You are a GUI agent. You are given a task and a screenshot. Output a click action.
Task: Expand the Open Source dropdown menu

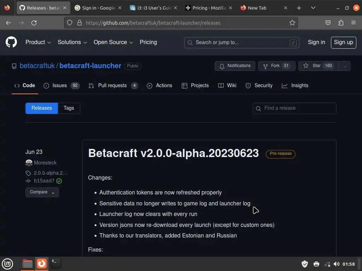pyautogui.click(x=113, y=42)
